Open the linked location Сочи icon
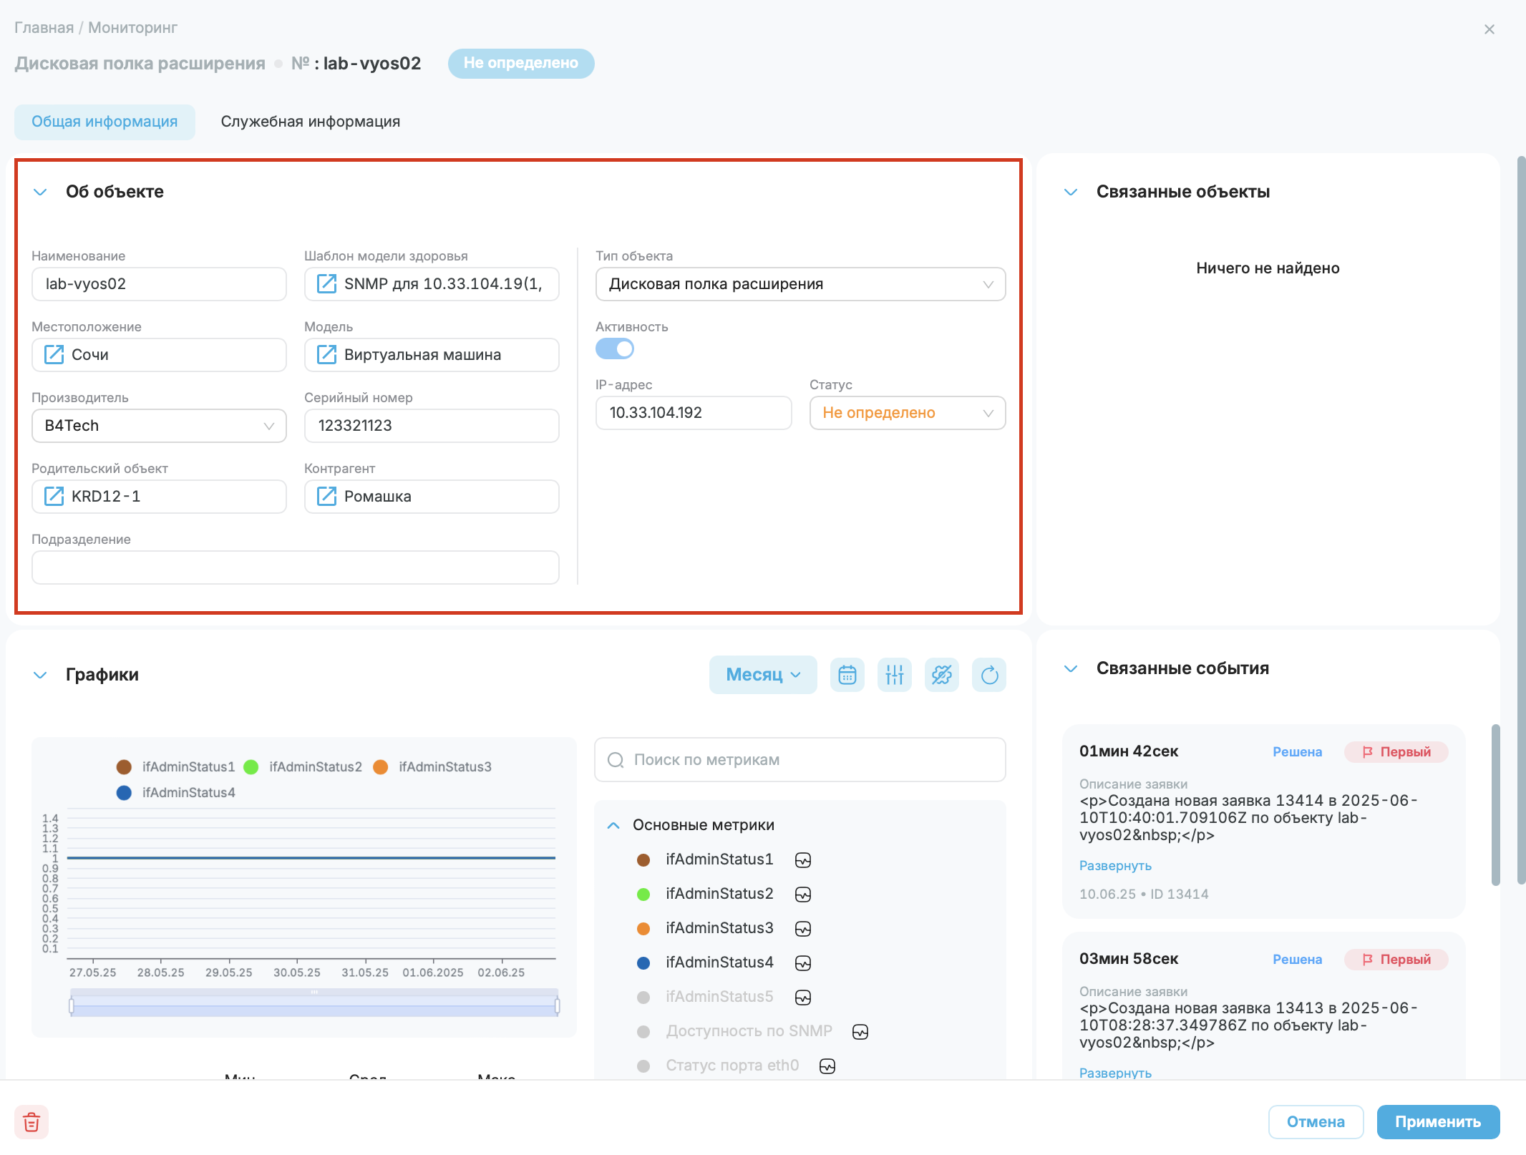This screenshot has height=1155, width=1526. 54,355
